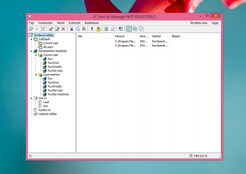Sort by the Állapot column header
246x174 pixels.
[x=184, y=36]
